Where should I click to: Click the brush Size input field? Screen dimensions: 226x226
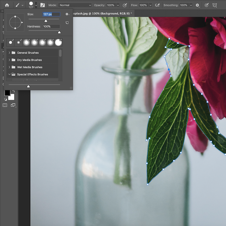[51, 14]
